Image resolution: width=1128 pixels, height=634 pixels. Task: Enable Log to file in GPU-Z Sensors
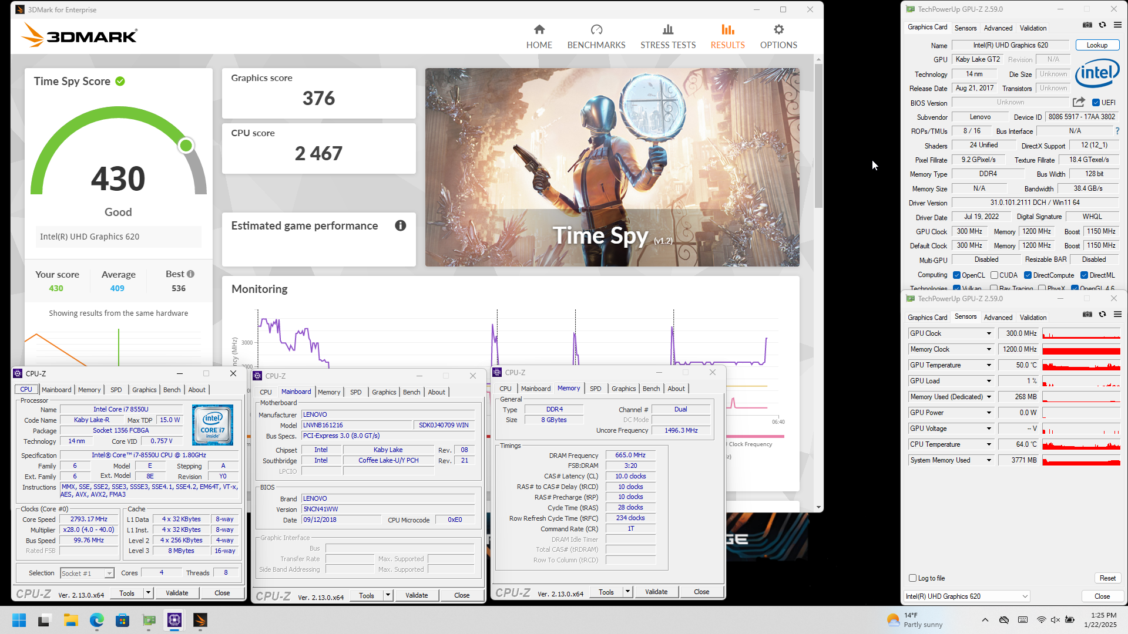(912, 578)
